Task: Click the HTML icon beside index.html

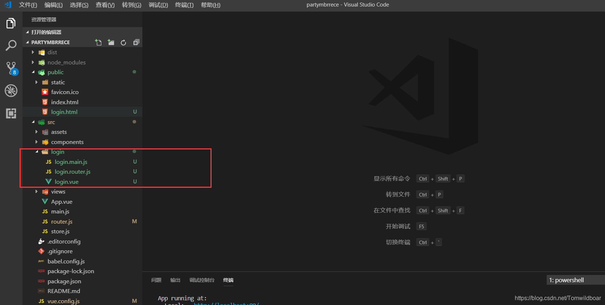Action: (x=45, y=102)
